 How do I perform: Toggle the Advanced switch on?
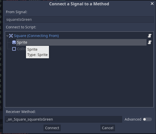tap(147, 119)
